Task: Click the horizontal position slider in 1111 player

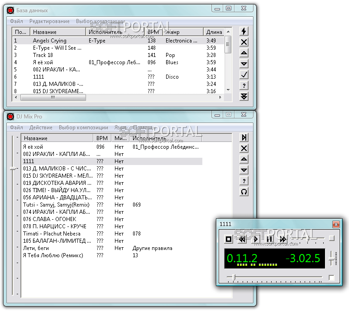Action: point(274,277)
